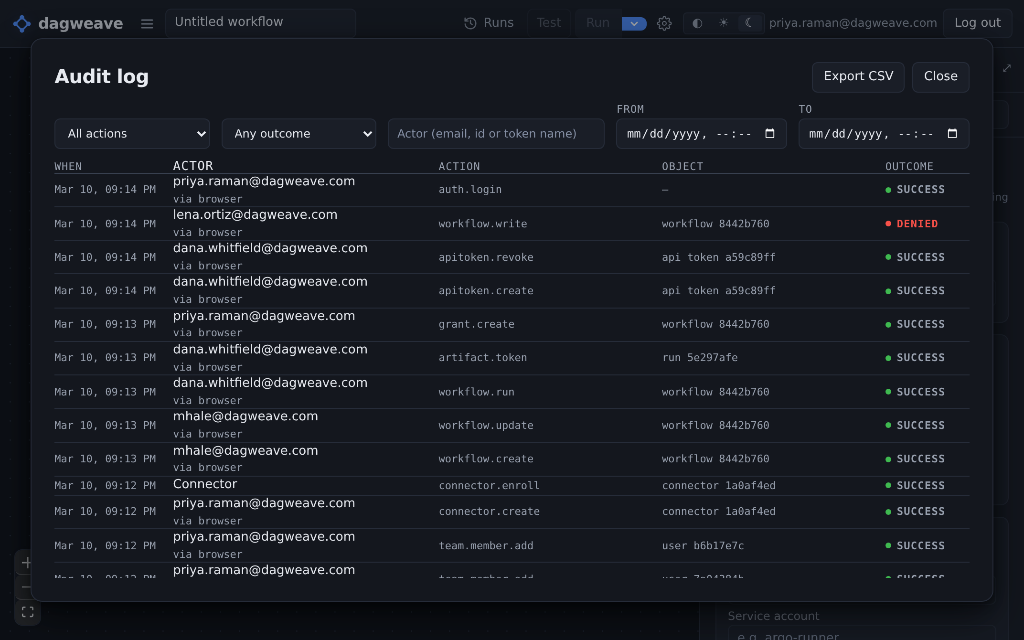
Task: Click the SUCCESS outcome for auth.login
Action: coord(915,190)
